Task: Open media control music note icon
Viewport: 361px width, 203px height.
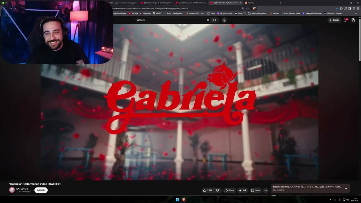Action: pos(345,8)
